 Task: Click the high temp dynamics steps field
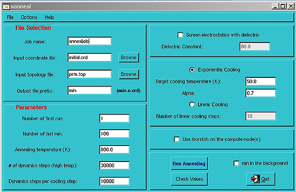(x=115, y=165)
